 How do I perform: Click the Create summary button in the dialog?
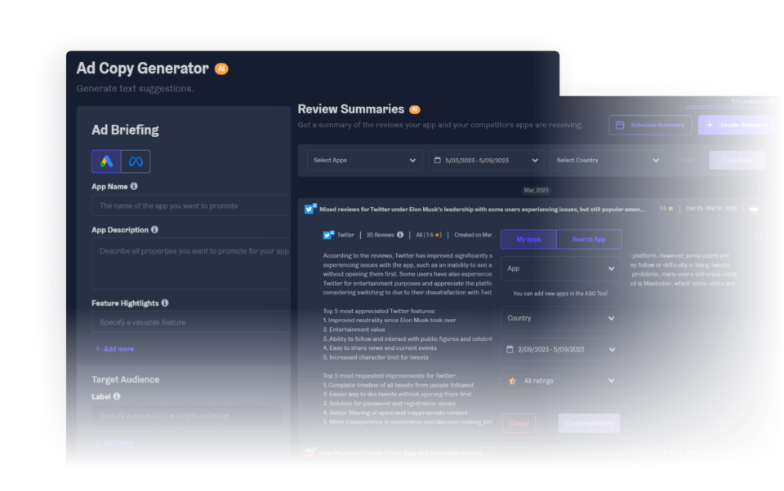tap(589, 423)
